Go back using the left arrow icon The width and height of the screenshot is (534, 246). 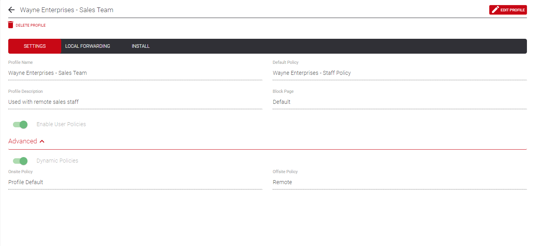(x=11, y=10)
